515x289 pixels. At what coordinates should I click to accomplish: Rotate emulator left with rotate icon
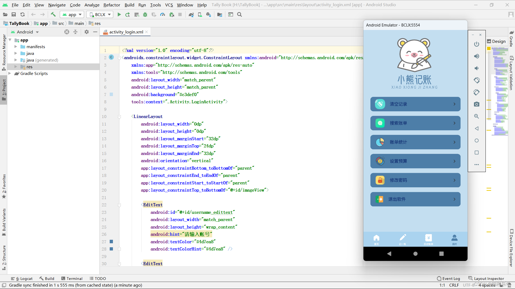point(477,80)
